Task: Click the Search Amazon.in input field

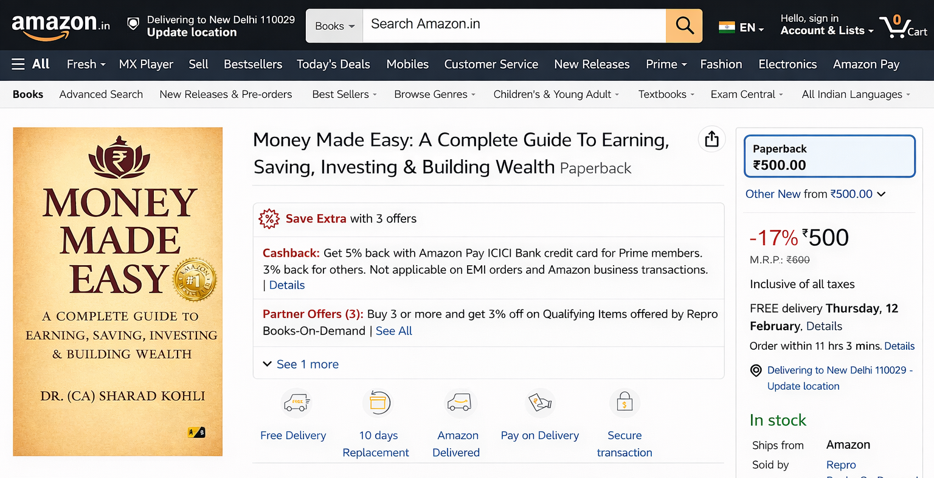Action: [514, 26]
